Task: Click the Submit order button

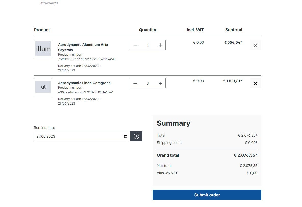Action: 207,195
